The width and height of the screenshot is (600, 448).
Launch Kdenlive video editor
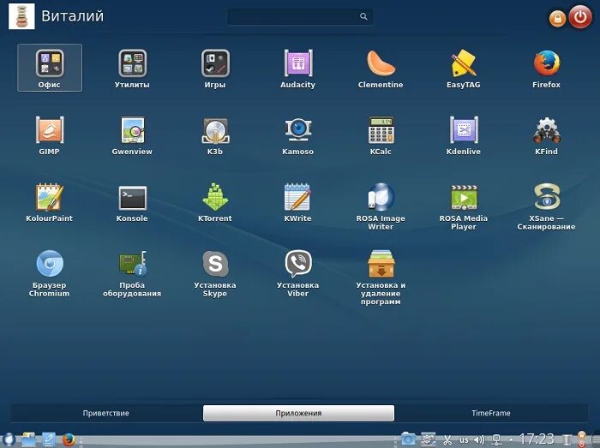(x=464, y=134)
